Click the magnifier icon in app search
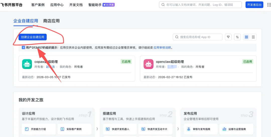The width and height of the screenshot is (271, 137). click(177, 37)
